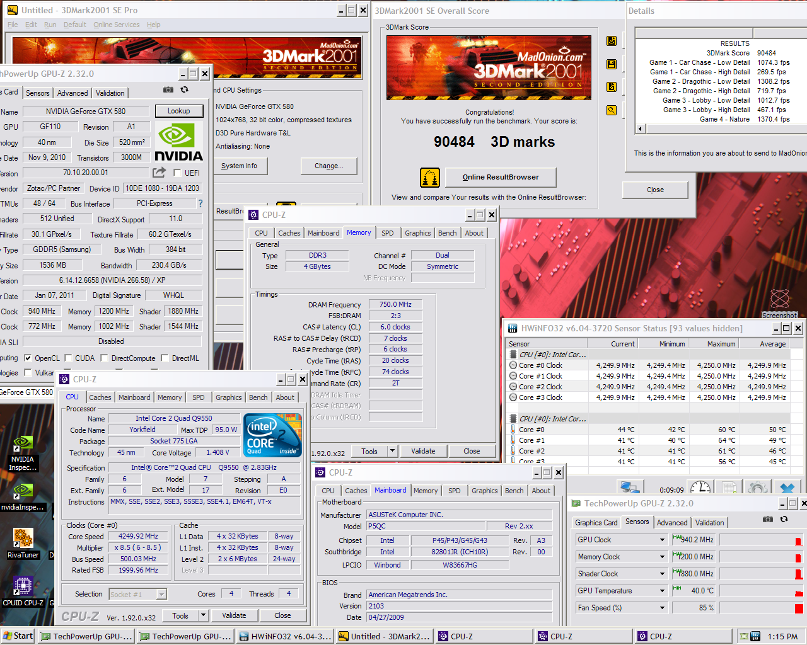Select the Bench tab in the CPU-Z Mainboard window
The height and width of the screenshot is (645, 807).
pyautogui.click(x=514, y=491)
